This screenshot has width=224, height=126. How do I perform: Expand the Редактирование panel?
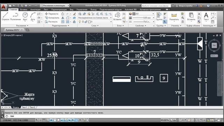tap(61, 26)
